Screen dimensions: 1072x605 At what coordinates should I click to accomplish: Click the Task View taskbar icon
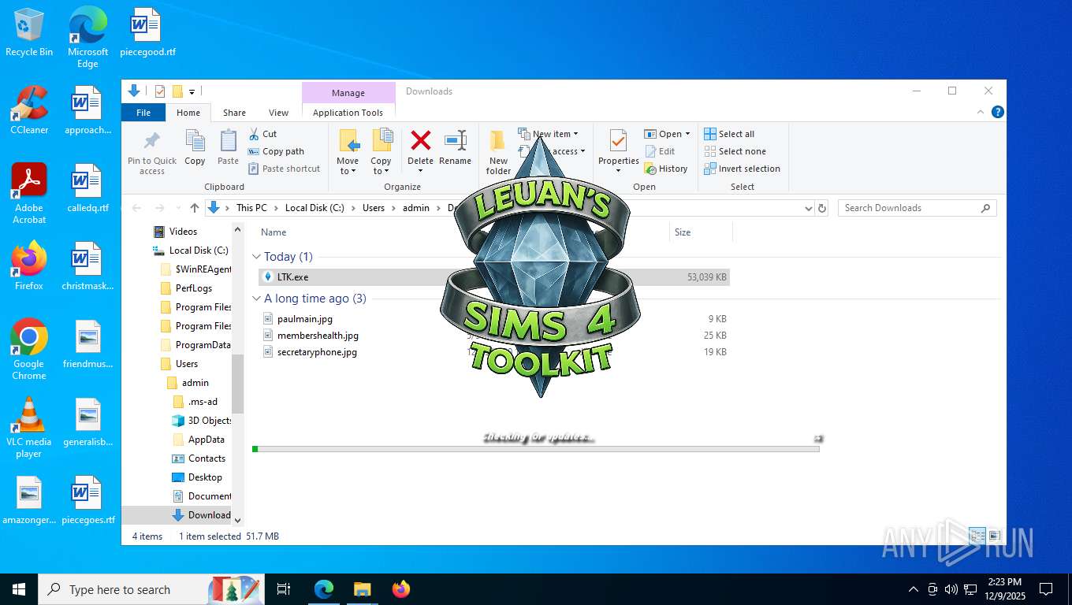[284, 589]
